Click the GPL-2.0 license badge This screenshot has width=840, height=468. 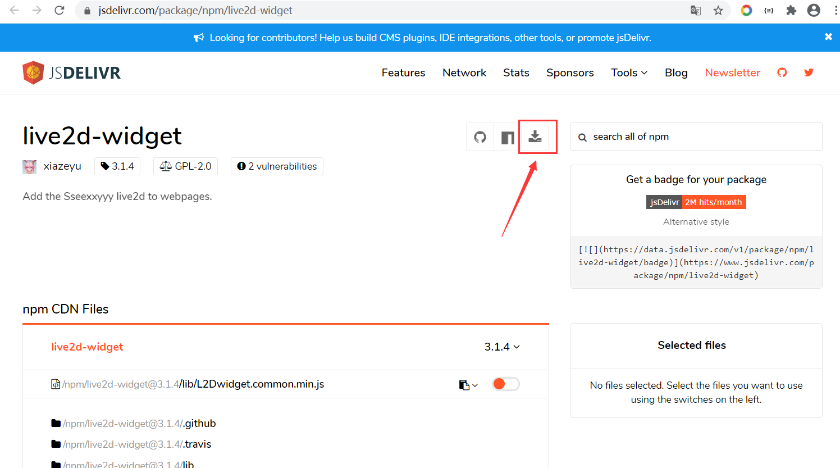(x=185, y=166)
